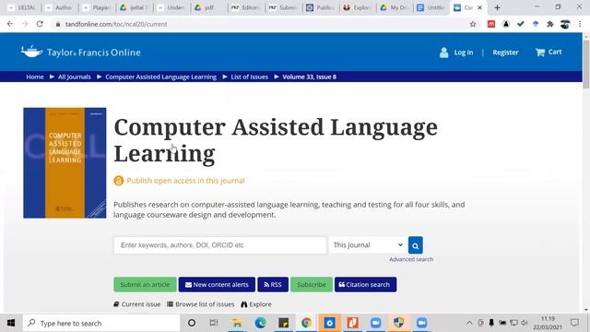The image size is (590, 332).
Task: Launch Microsoft Edge from the taskbar
Action: [260, 323]
